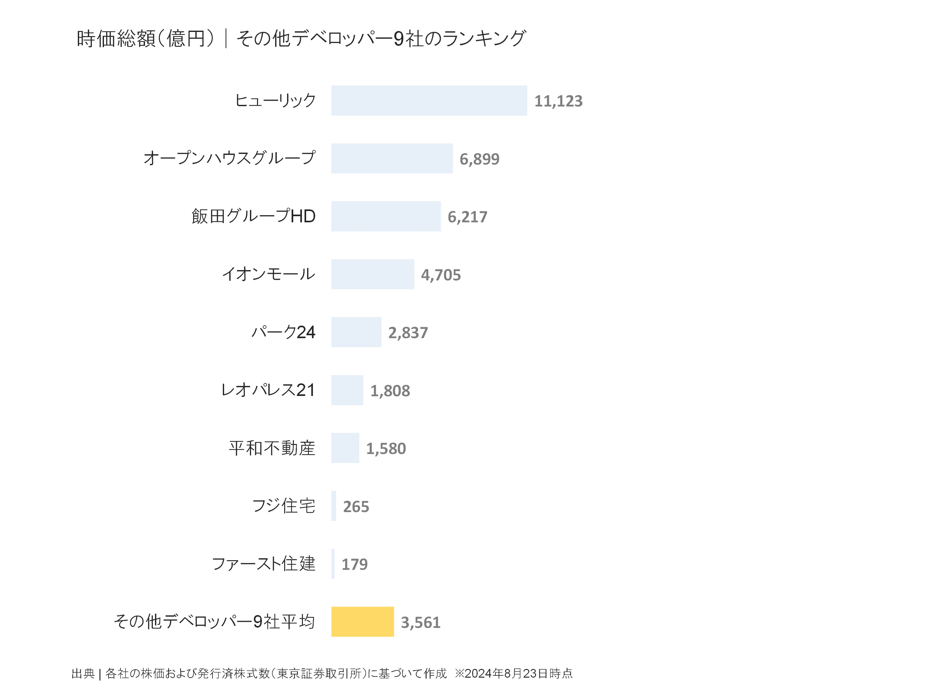The image size is (930, 697).
Task: Select the 6,899 value label
Action: pos(479,159)
